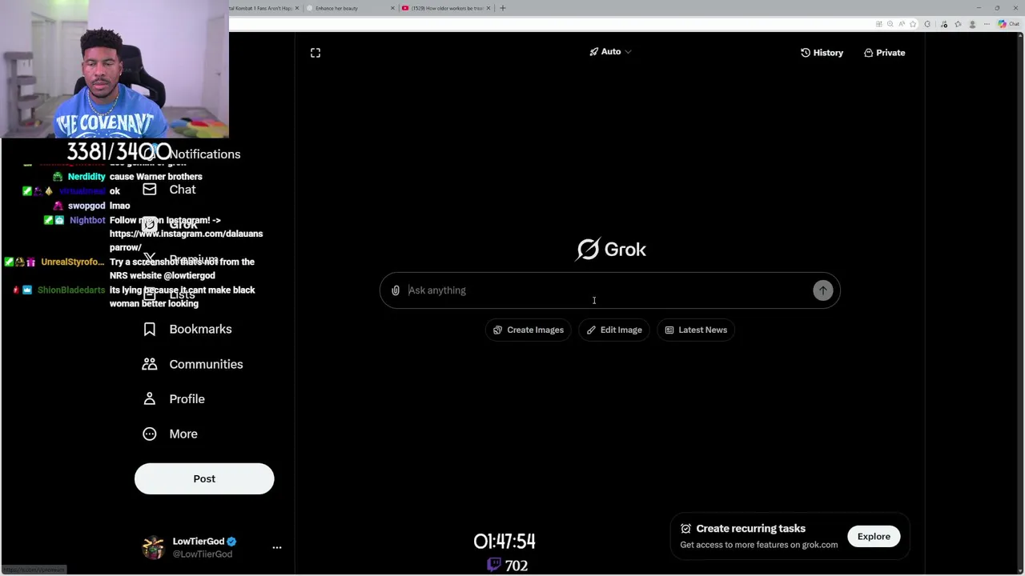Click the Chat envelope icon
Image resolution: width=1025 pixels, height=576 pixels.
[150, 190]
